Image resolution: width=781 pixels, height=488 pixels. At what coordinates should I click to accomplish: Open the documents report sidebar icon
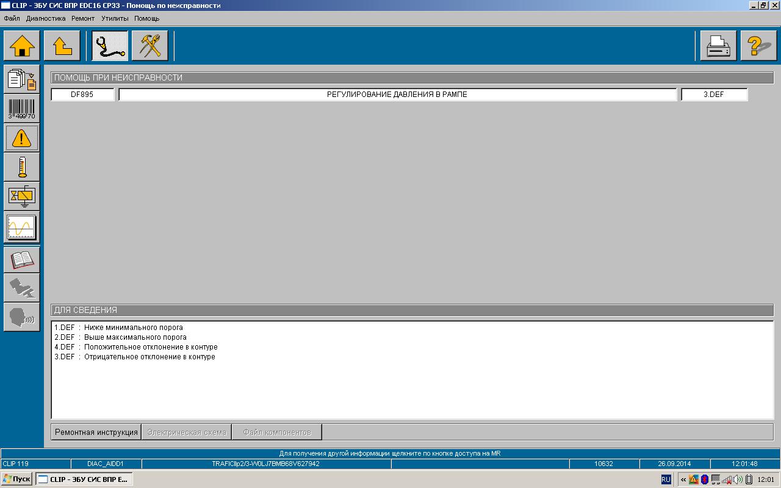tap(22, 79)
